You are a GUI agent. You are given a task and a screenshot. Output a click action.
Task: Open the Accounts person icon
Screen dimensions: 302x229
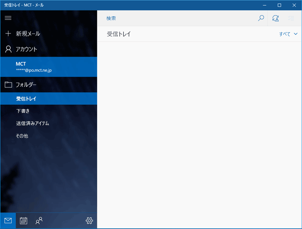click(x=8, y=49)
